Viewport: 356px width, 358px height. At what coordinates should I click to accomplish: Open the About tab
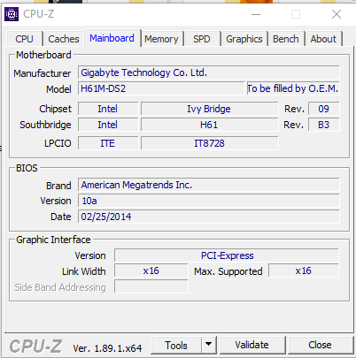(x=323, y=39)
